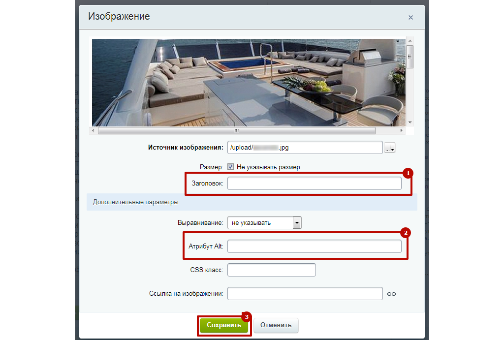This screenshot has width=504, height=340.
Task: Click the Отменить button
Action: (x=276, y=325)
